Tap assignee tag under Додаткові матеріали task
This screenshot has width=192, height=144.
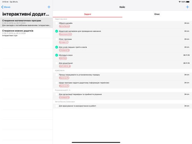click(65, 34)
